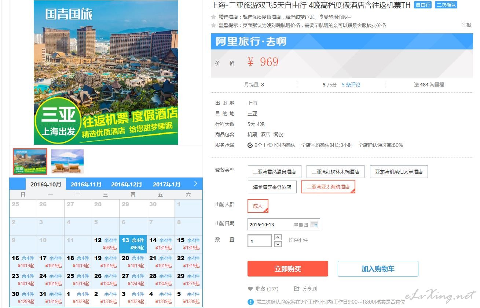Screen dimensions: 480x308
Task: Toggle the 成人 traveler option
Action: pos(258,206)
